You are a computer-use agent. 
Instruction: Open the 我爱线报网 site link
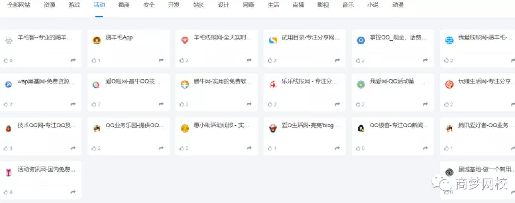486,38
